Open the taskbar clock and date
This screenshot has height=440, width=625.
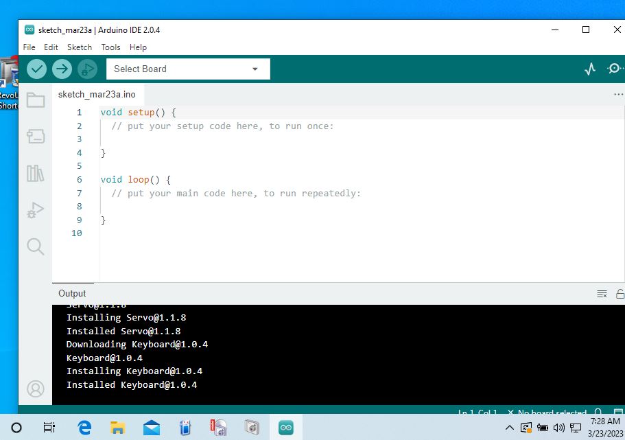coord(606,427)
